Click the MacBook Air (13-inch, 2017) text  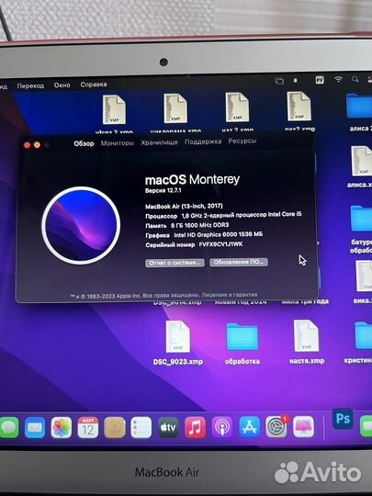(184, 207)
